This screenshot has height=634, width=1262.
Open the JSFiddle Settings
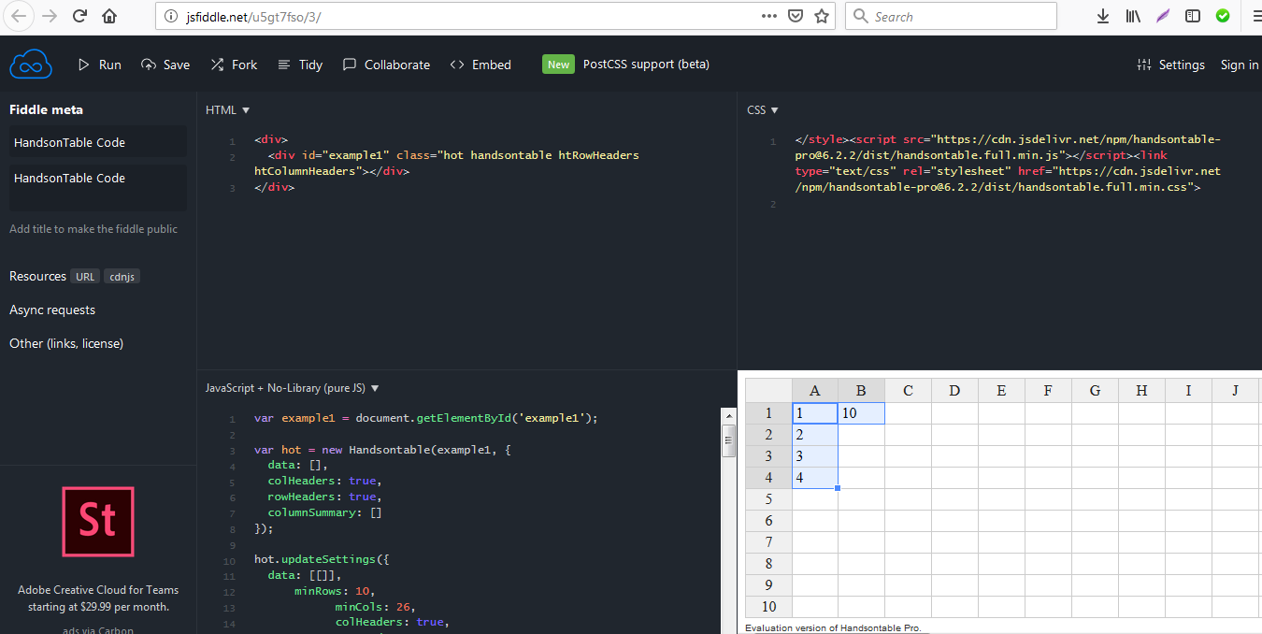(x=1170, y=65)
